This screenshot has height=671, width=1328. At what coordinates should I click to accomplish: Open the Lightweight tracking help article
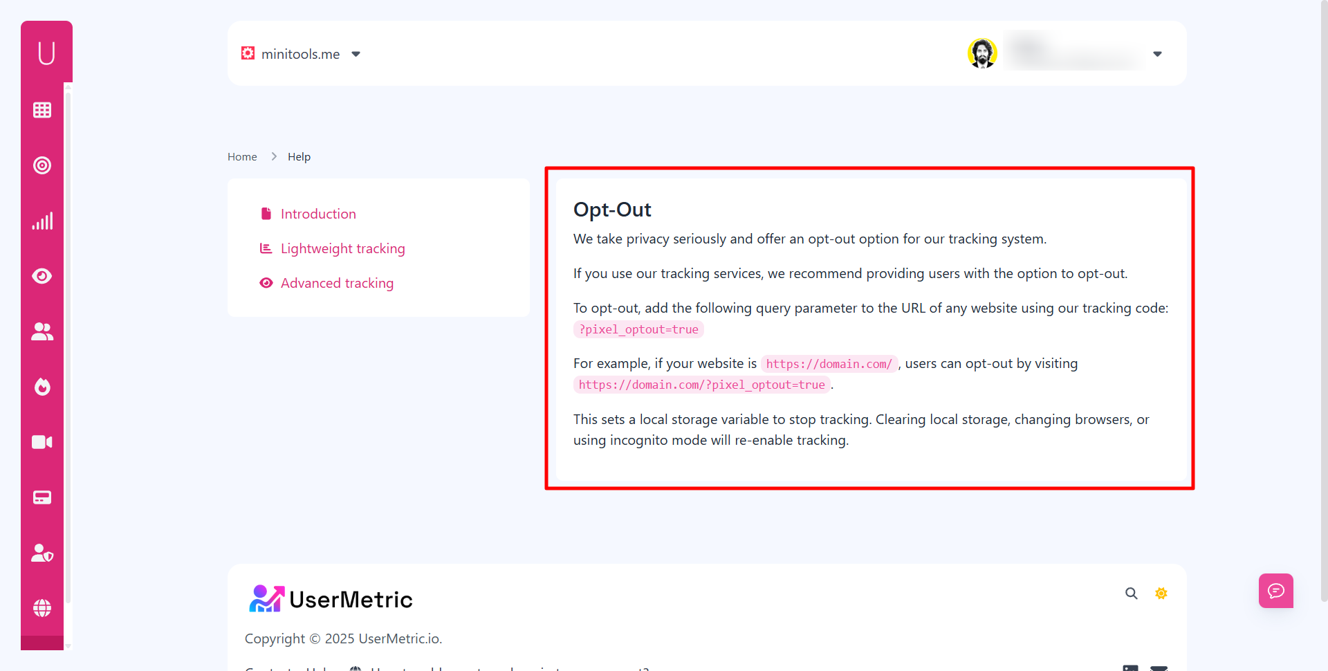[343, 248]
